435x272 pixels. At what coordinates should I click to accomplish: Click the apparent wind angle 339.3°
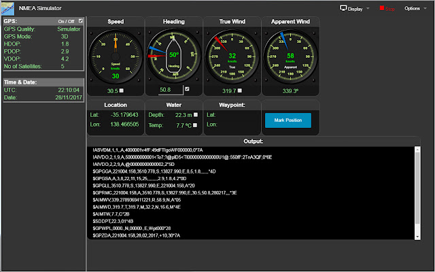290,90
